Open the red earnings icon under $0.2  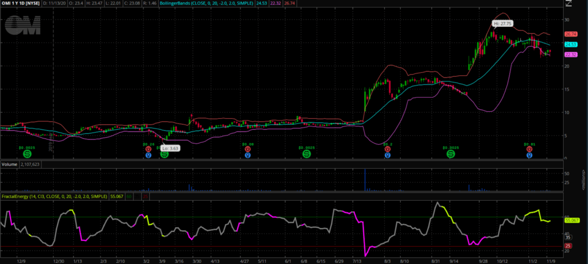(388, 149)
